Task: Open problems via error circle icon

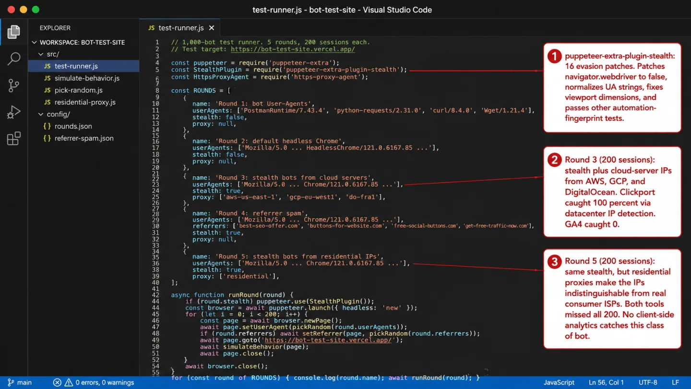Action: 57,382
